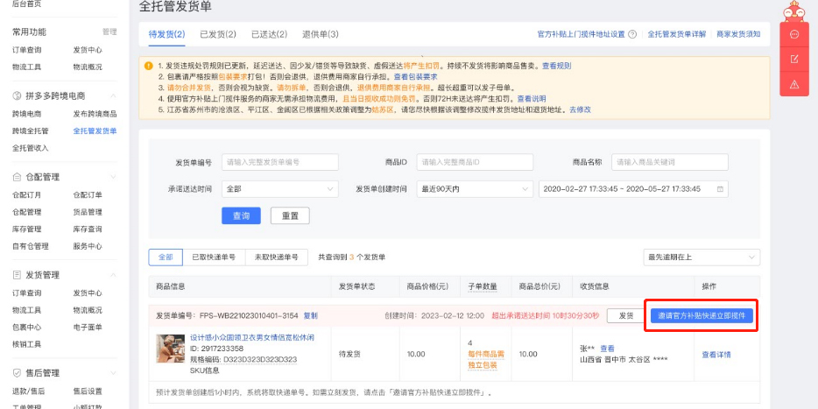Open 货品管理 in sidebar
Image resolution: width=818 pixels, height=409 pixels.
point(88,212)
